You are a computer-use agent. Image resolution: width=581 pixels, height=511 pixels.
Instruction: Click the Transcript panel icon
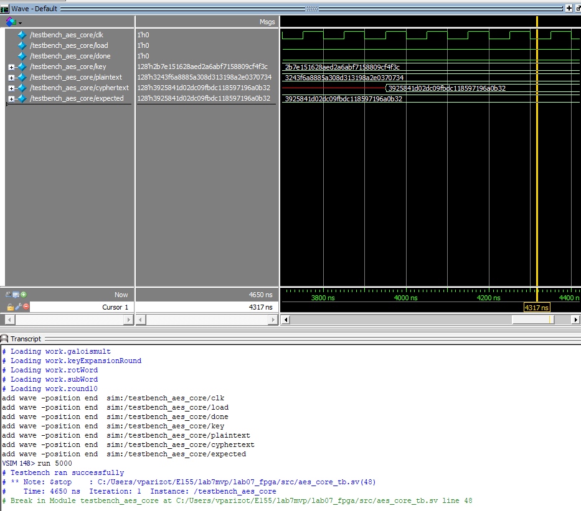click(4, 339)
